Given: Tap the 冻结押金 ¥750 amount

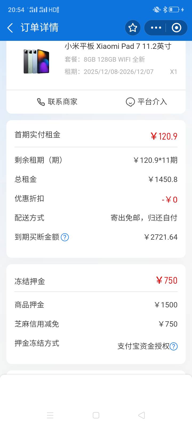Looking at the screenshot, I should click(167, 280).
